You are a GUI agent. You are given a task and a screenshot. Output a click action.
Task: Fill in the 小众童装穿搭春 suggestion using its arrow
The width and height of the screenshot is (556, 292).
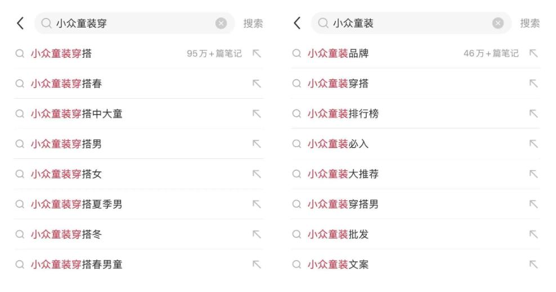coord(257,84)
